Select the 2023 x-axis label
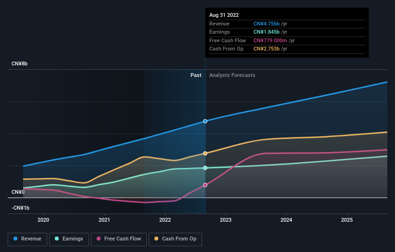This screenshot has height=252, width=395. pos(226,220)
